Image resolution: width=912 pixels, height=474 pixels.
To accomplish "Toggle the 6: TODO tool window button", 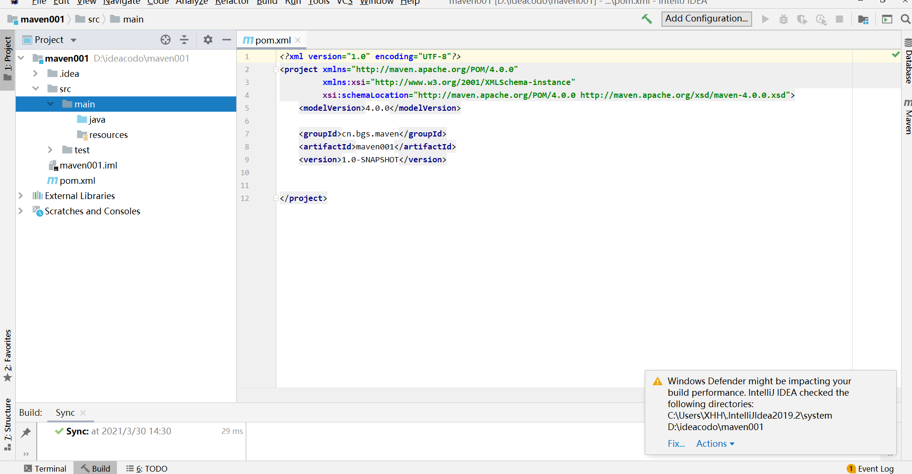I will pos(147,469).
